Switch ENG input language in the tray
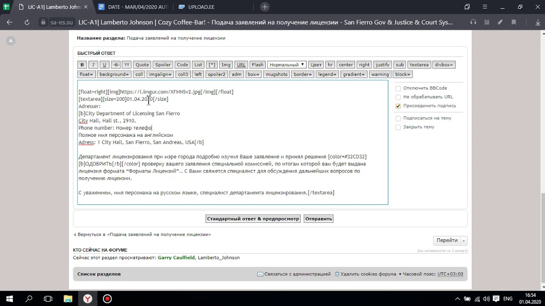Screen dimensions: 545x306 pos(508,299)
